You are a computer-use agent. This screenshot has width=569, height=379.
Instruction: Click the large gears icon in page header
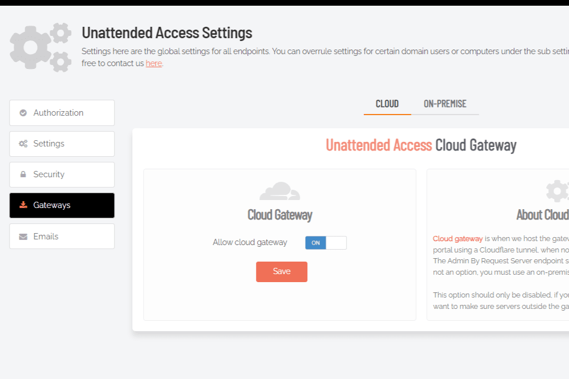(40, 47)
